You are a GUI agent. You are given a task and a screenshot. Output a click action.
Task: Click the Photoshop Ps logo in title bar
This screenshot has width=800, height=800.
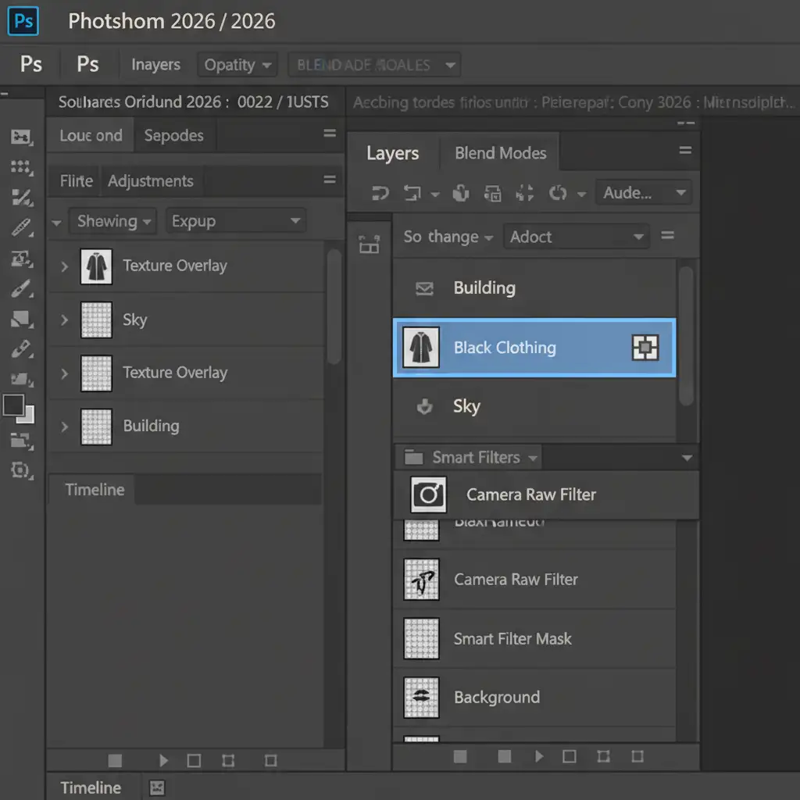[23, 20]
